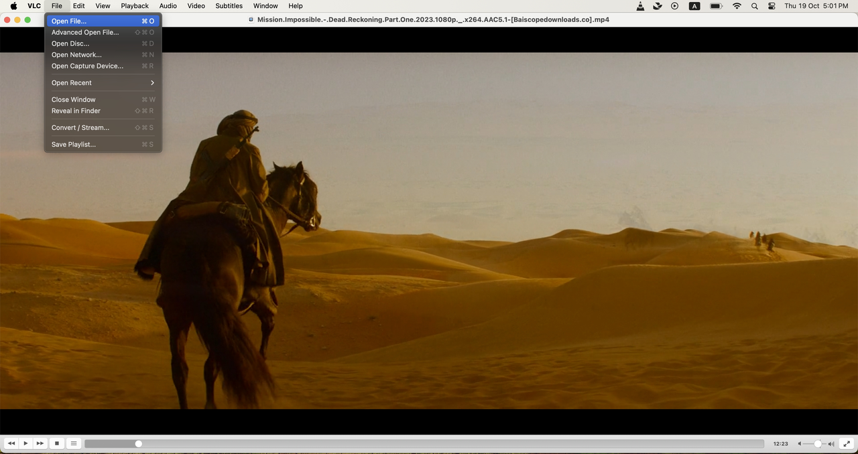
Task: Click the volume slider knob
Action: pyautogui.click(x=818, y=444)
